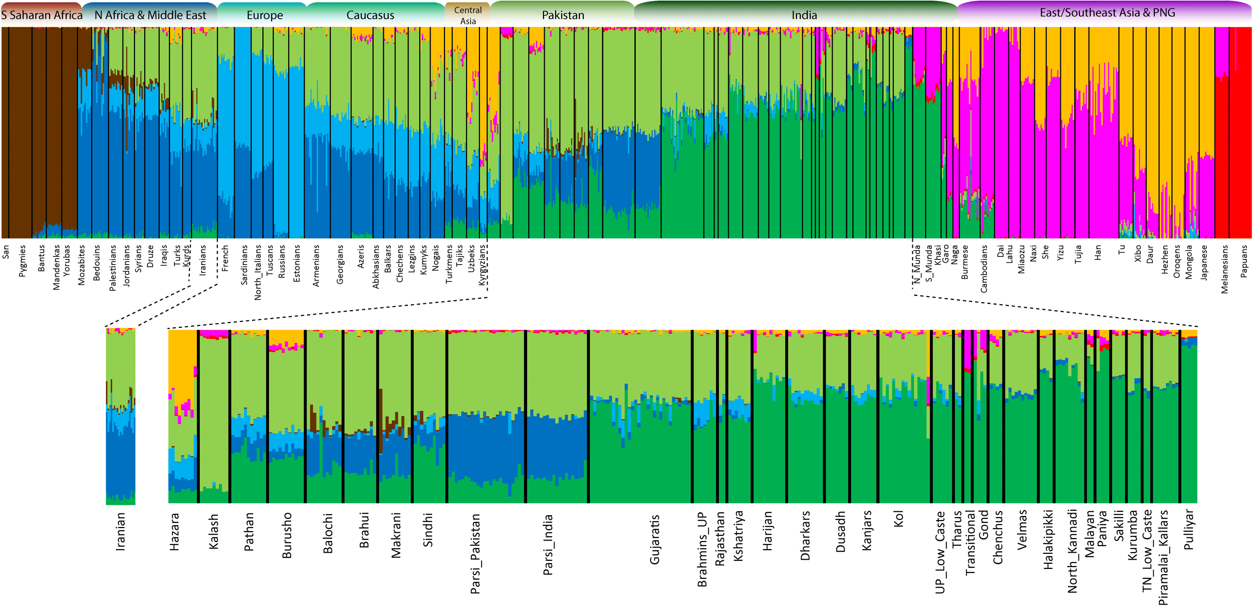Click the enlarged Iranian admixture bar
This screenshot has height=606, width=1253.
point(121,416)
